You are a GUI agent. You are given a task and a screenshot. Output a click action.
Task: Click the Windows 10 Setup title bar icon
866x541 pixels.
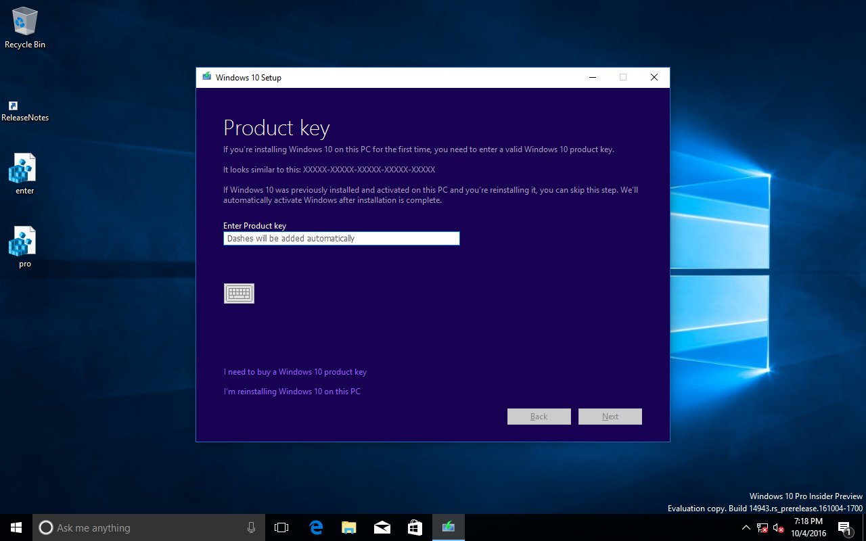[206, 77]
